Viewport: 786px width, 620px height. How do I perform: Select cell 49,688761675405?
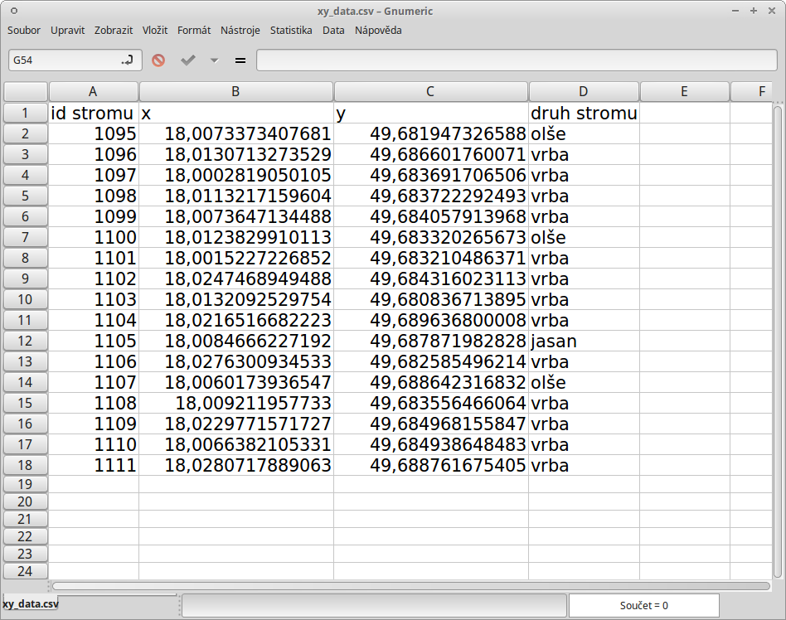[x=430, y=465]
